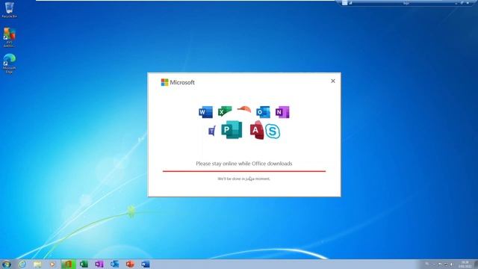478x269 pixels.
Task: Click the Outlook icon in the installer dialog
Action: [x=263, y=112]
